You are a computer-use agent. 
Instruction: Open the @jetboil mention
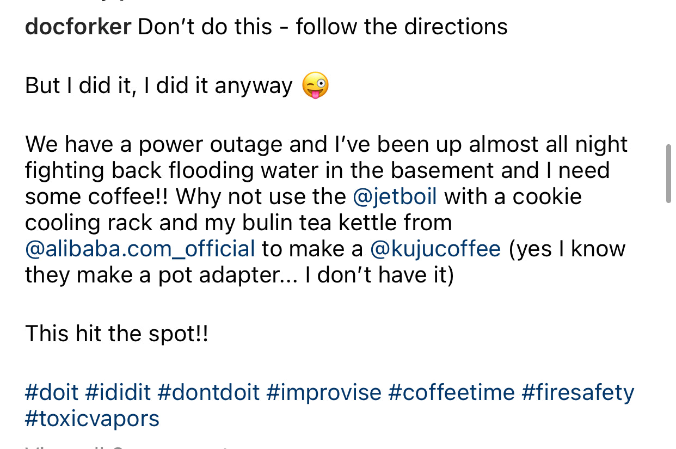pyautogui.click(x=395, y=196)
